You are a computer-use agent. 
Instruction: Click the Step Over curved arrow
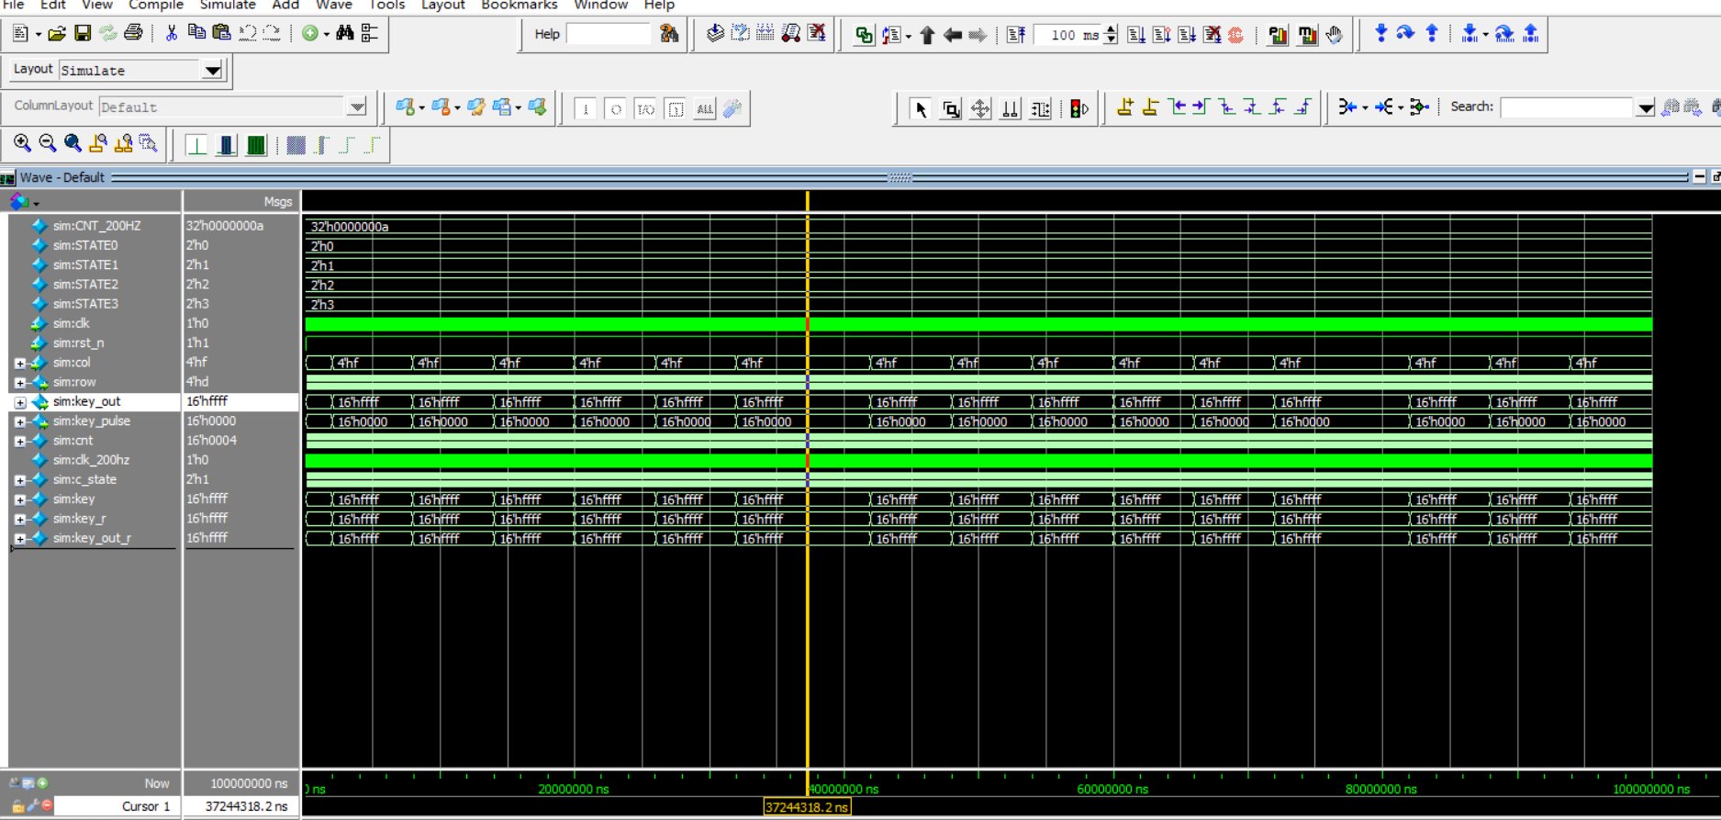1405,34
